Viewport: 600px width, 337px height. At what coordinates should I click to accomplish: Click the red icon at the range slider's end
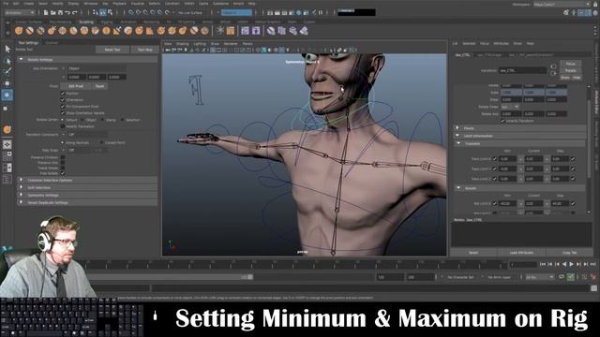click(x=593, y=277)
